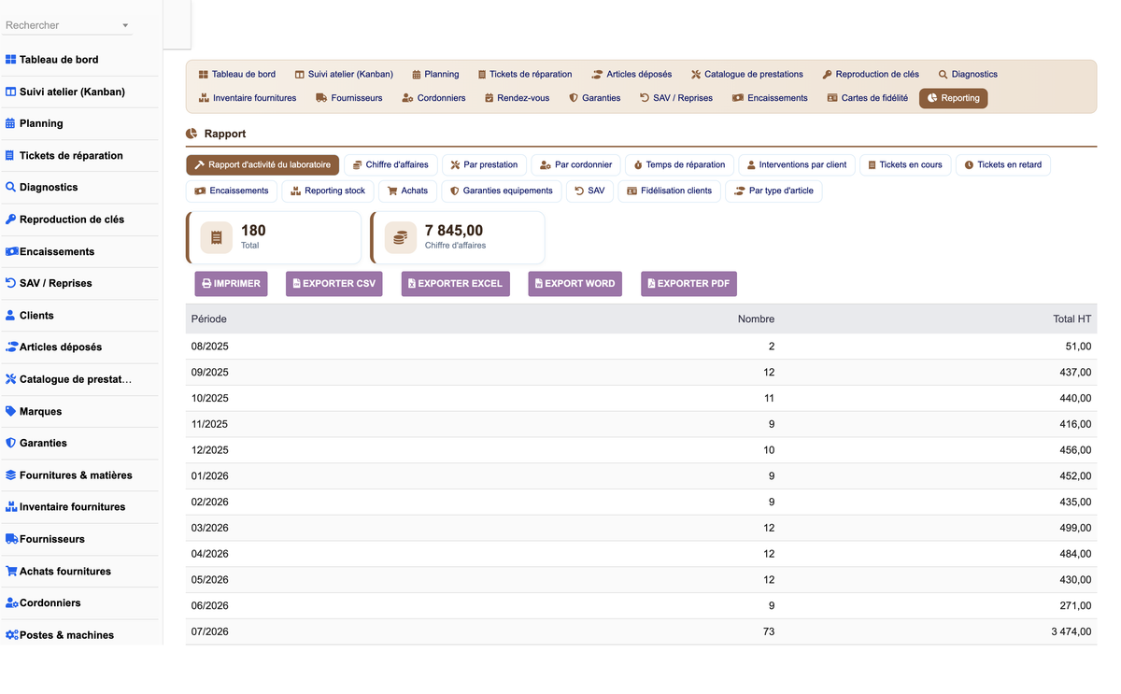
Task: Show the Tickets en retard report
Action: (x=1003, y=165)
